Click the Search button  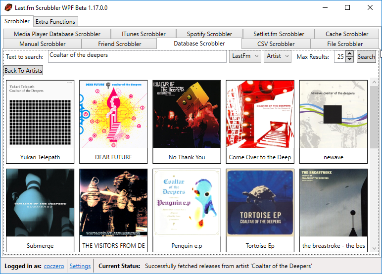366,56
